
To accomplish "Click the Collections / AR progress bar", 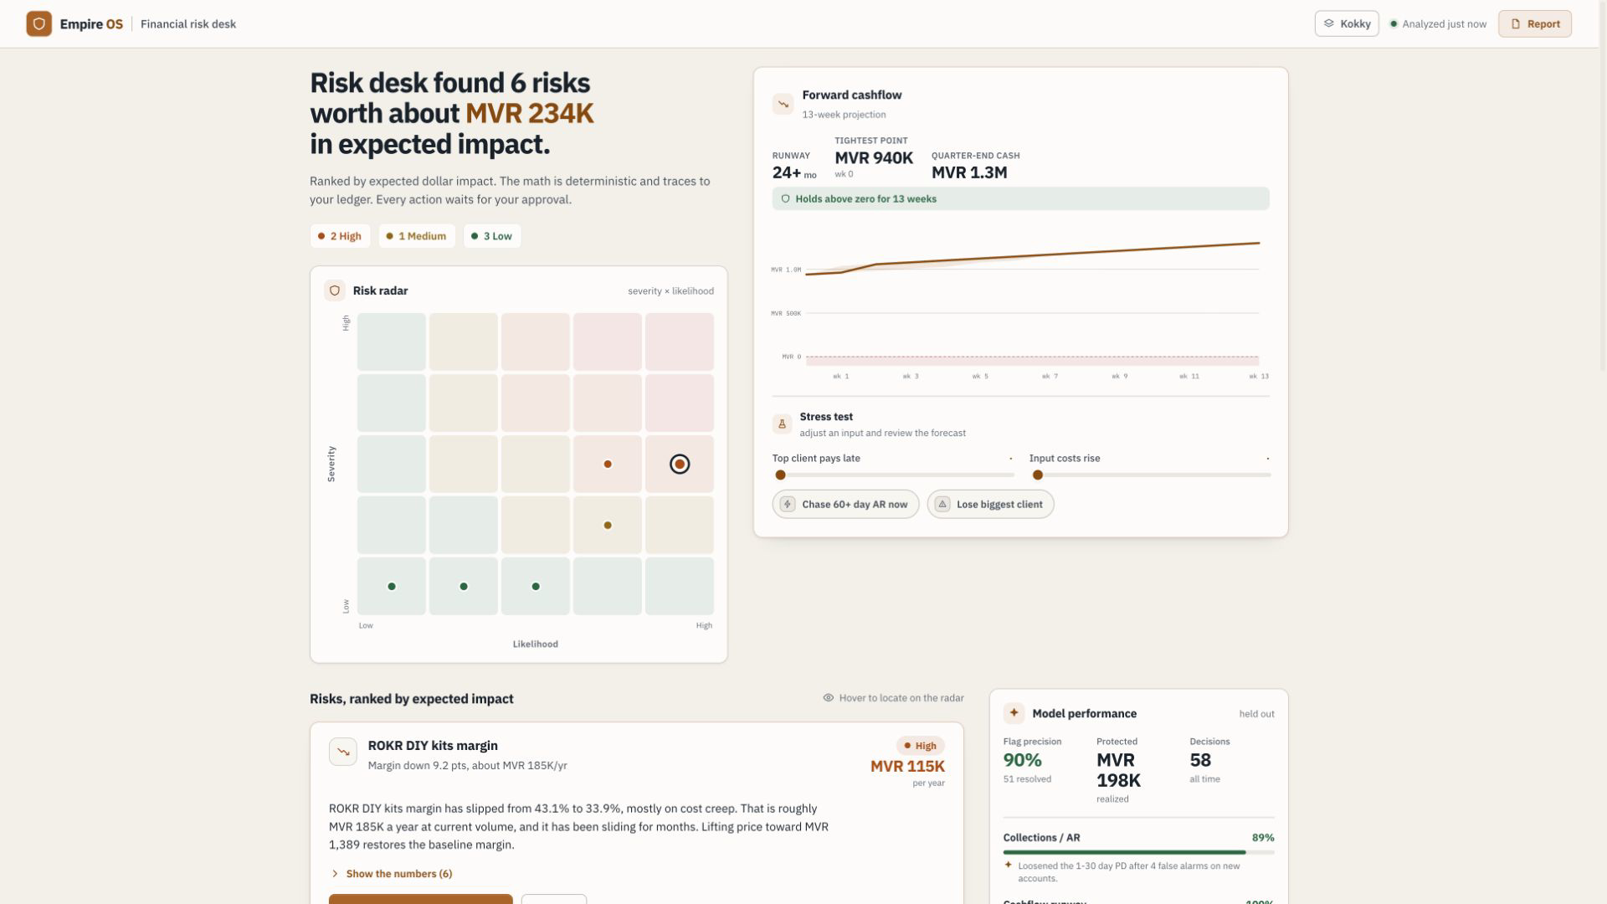I will point(1138,852).
